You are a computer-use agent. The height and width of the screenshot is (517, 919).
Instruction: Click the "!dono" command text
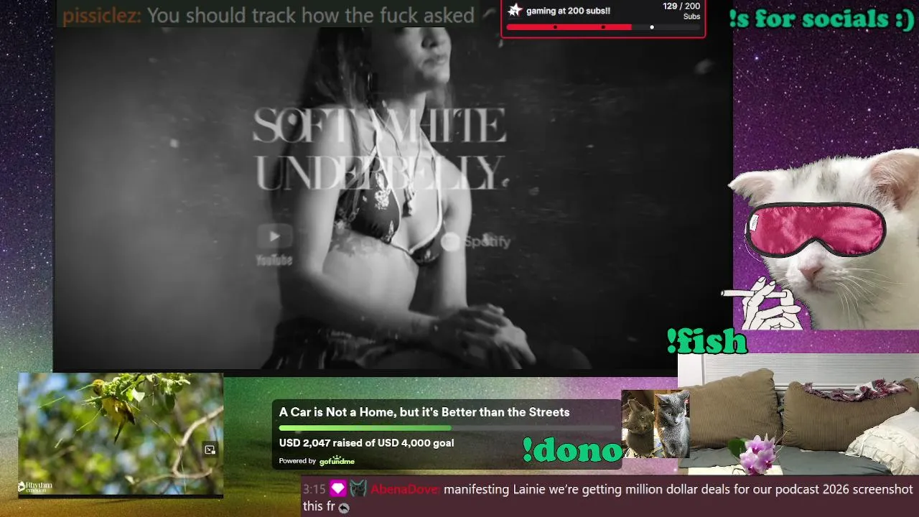(572, 450)
